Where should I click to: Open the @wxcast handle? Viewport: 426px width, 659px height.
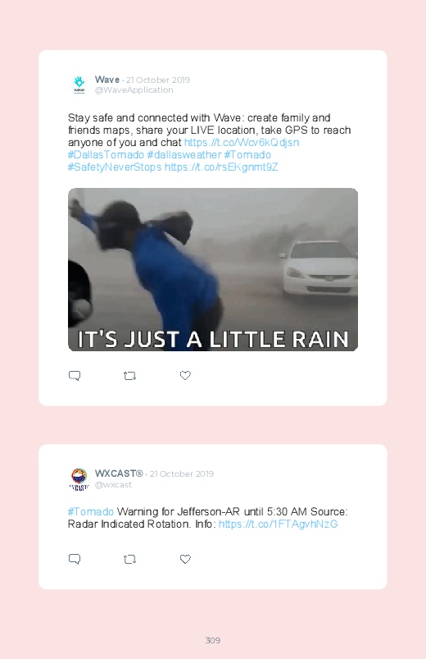coord(113,484)
